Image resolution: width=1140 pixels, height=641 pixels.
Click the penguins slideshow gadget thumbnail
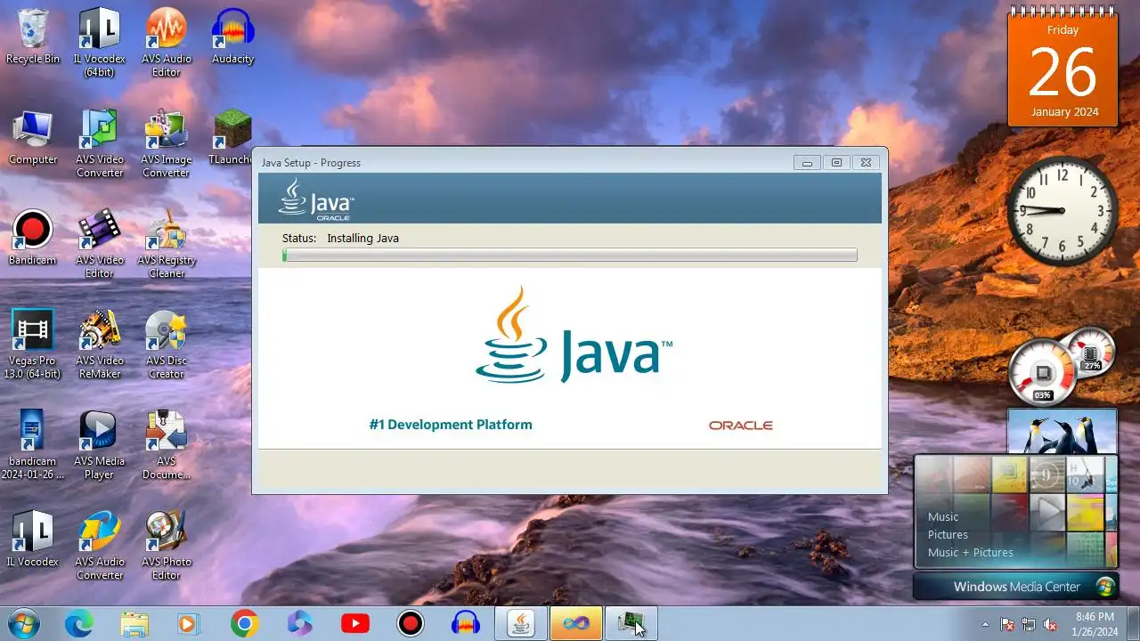click(1062, 431)
